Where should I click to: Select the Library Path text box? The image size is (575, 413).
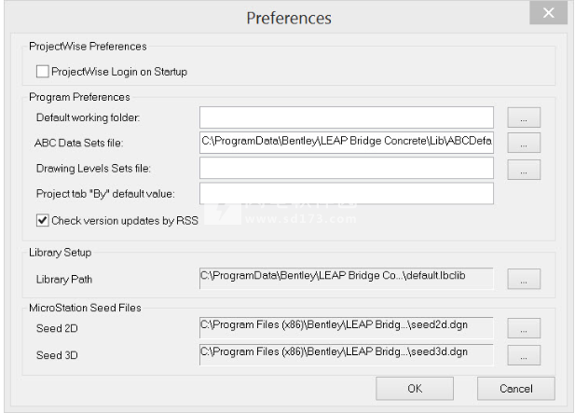coord(347,279)
